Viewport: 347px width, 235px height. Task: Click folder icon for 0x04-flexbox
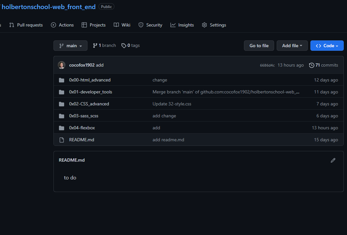[62, 128]
